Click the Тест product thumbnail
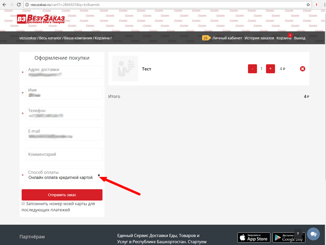326x245 pixels. tap(125, 69)
